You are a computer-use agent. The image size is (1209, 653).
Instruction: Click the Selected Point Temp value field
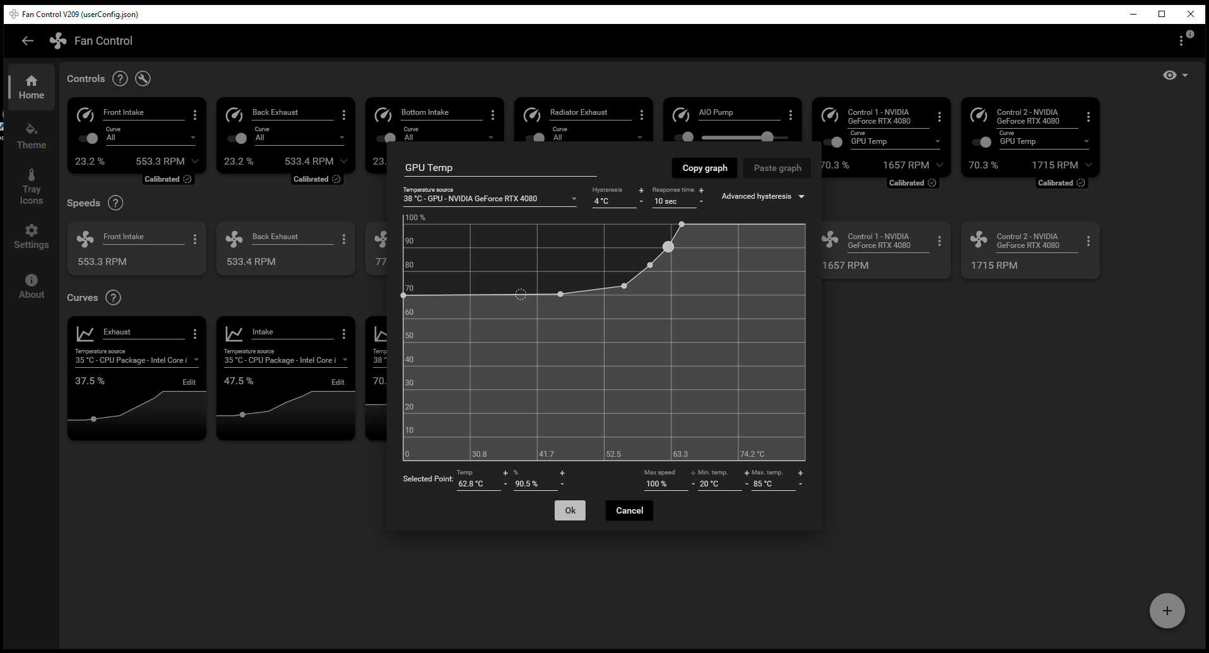click(479, 484)
